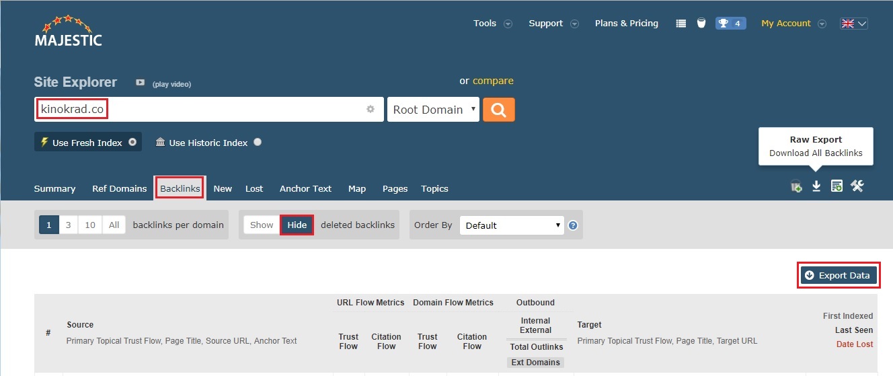Click the Export Data button

839,275
